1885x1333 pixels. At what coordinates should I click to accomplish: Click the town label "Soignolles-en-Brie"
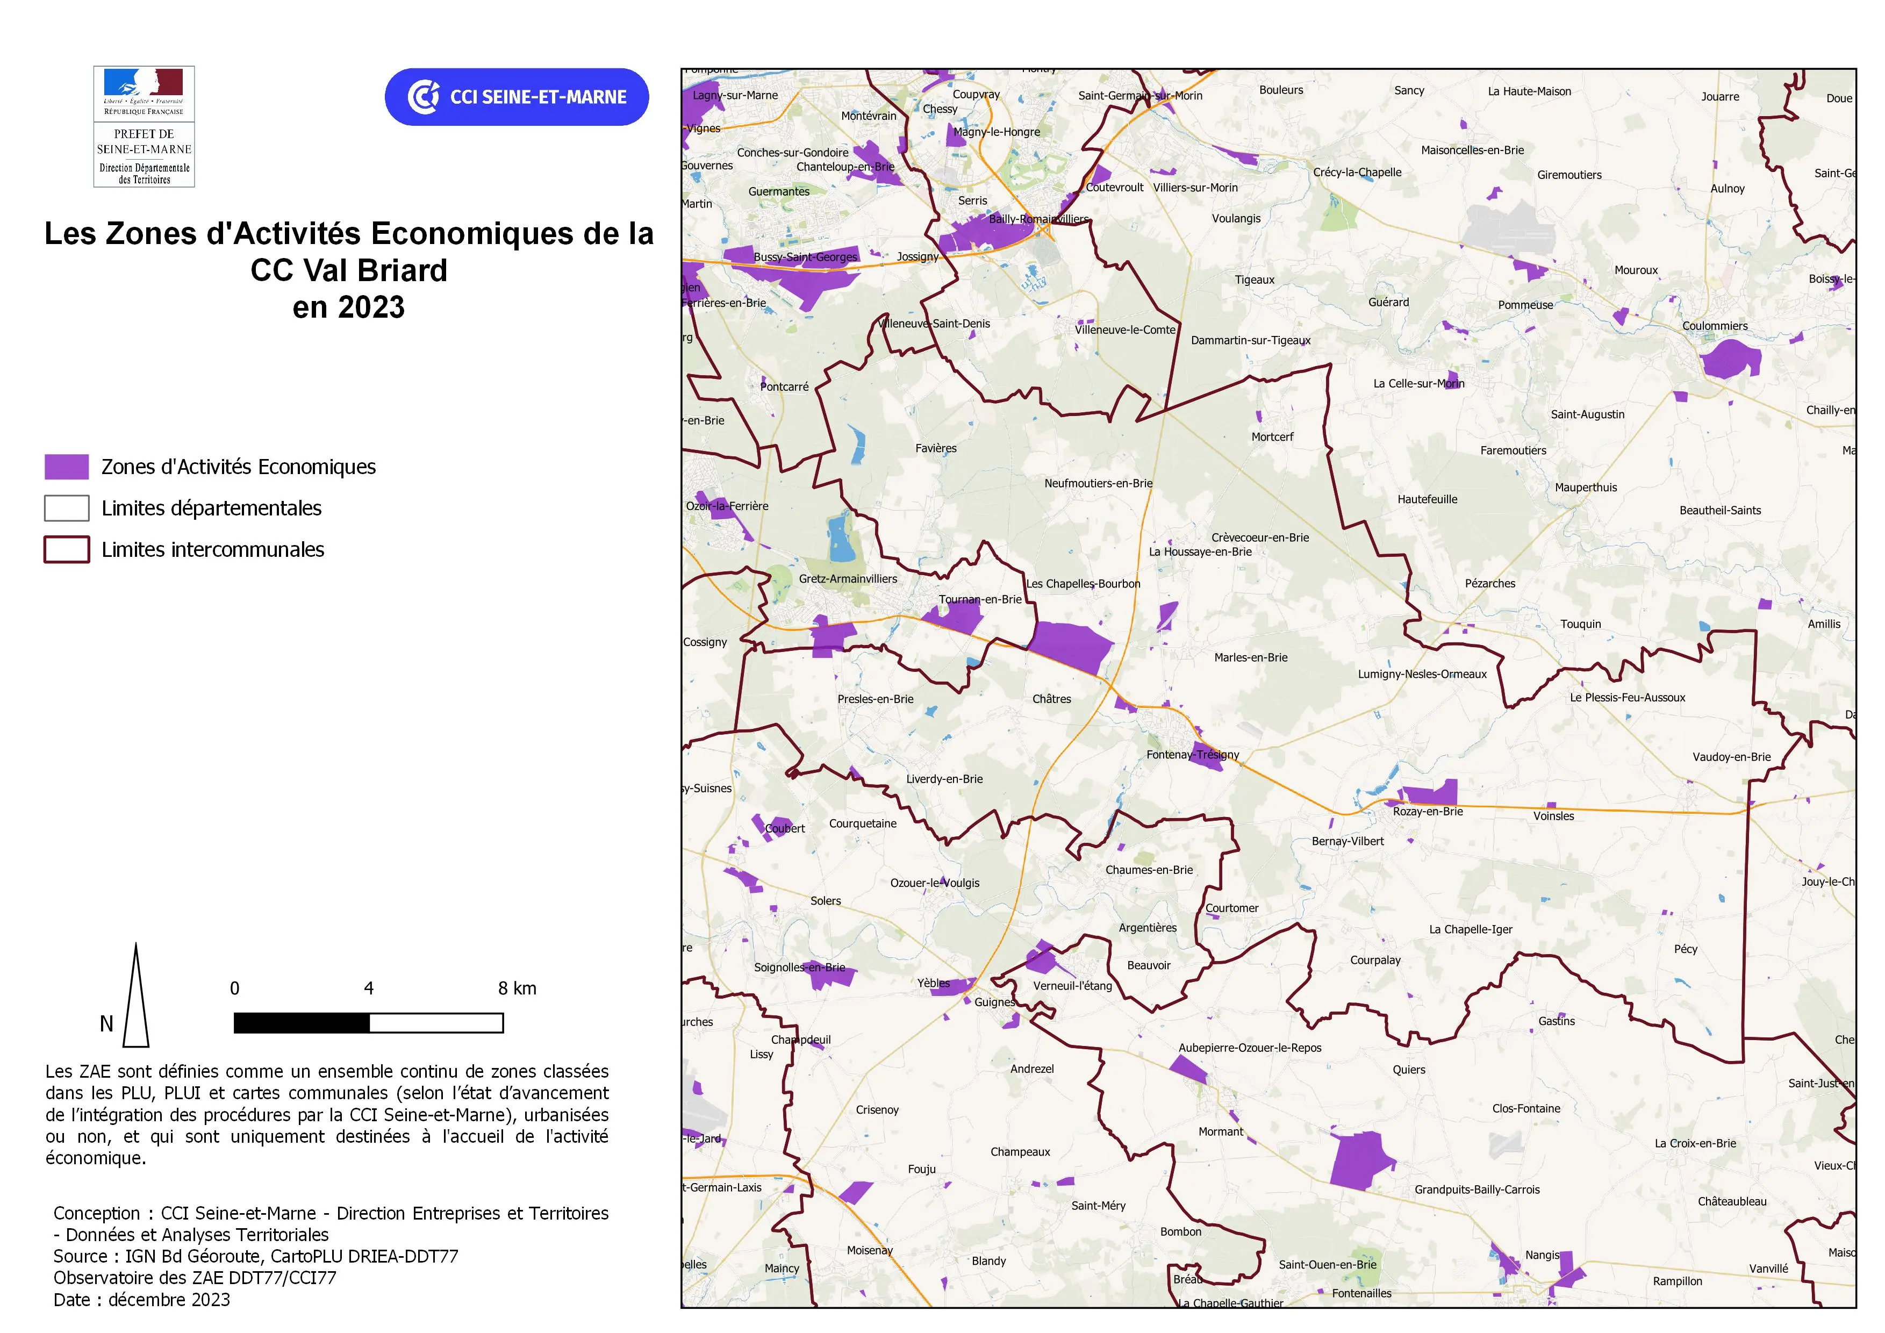point(799,967)
